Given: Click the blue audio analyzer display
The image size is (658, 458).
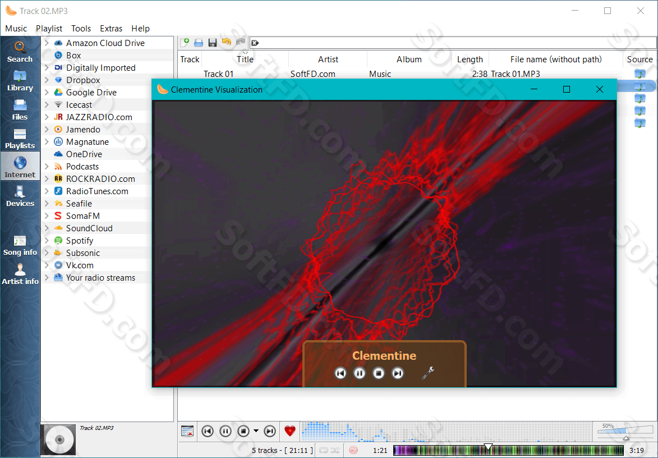Looking at the screenshot, I should click(x=446, y=432).
